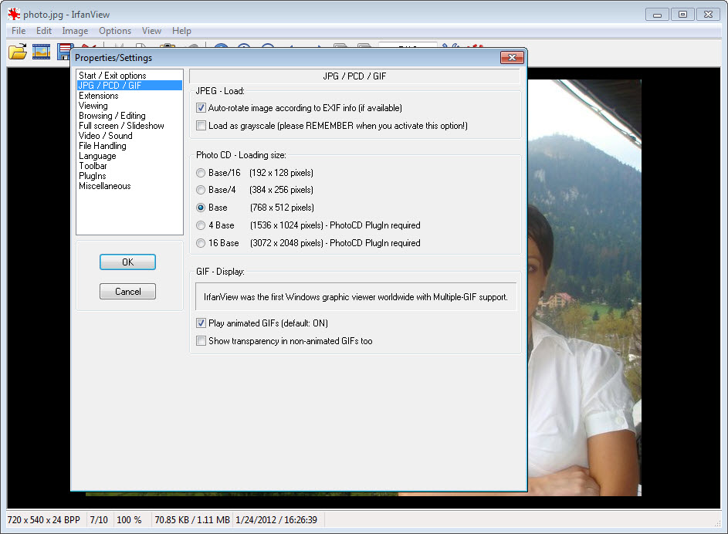This screenshot has width=728, height=534.
Task: Open the View menu
Action: click(x=151, y=31)
